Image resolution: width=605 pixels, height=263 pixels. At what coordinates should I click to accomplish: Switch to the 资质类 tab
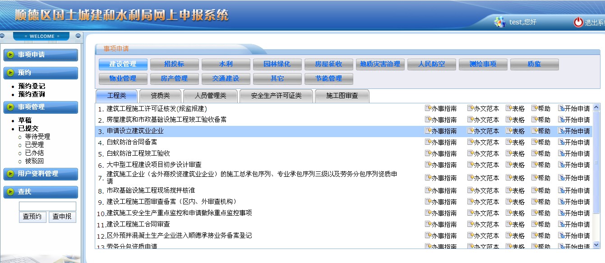point(160,96)
